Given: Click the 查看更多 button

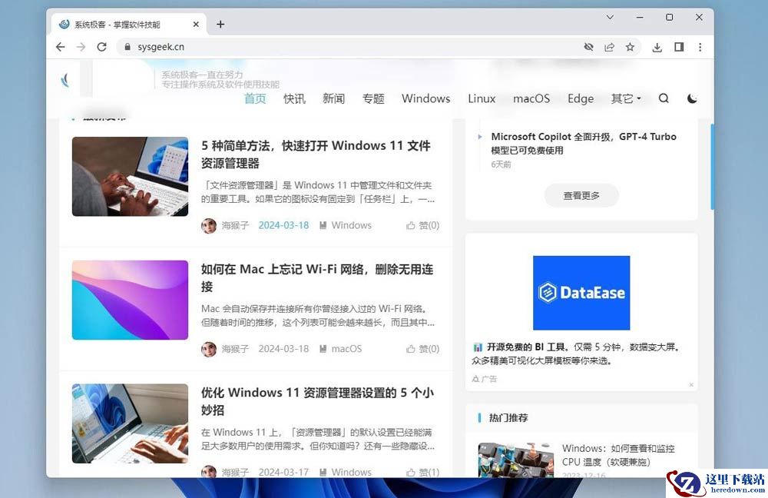Looking at the screenshot, I should coord(581,195).
